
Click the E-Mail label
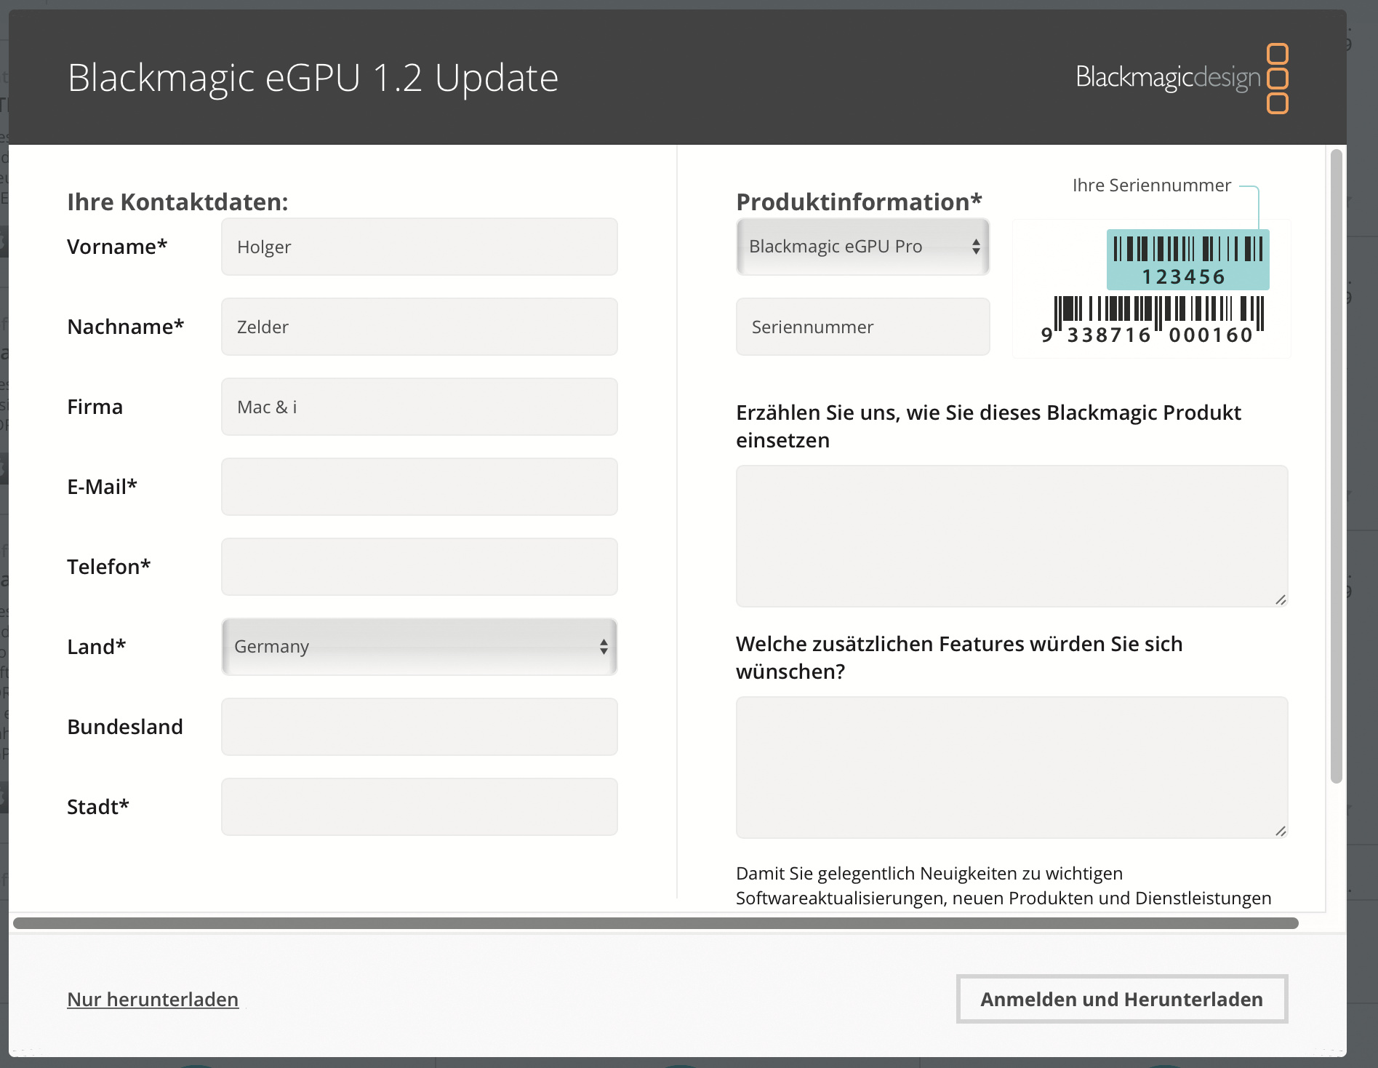tap(103, 487)
